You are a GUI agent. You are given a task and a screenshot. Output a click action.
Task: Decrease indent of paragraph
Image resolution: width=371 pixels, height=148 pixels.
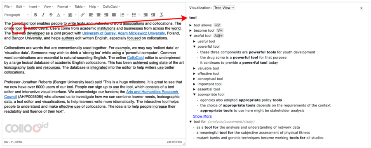pyautogui.click(x=146, y=15)
